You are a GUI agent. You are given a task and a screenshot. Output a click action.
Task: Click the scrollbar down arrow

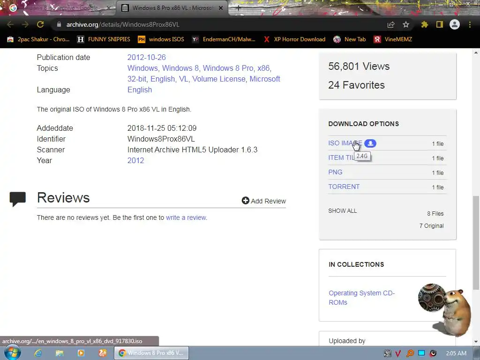coord(476,342)
